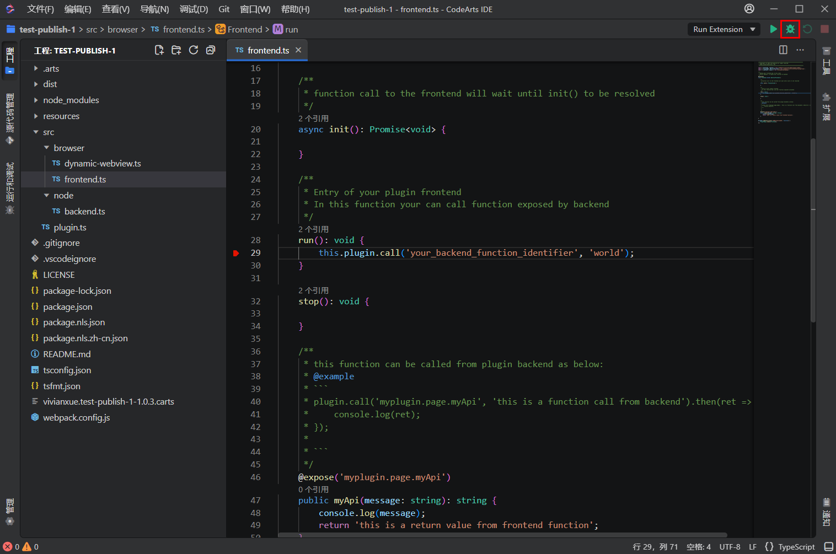This screenshot has height=554, width=836.
Task: Open the Run Extension configuration dropdown
Action: coord(724,29)
